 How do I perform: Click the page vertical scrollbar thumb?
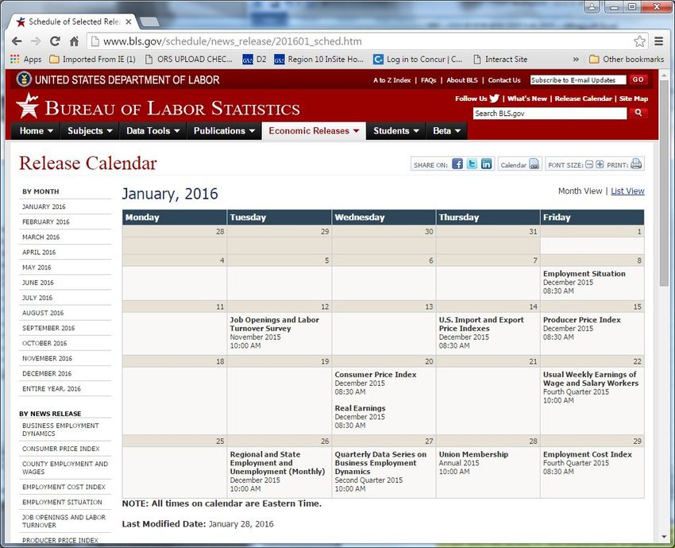click(664, 183)
